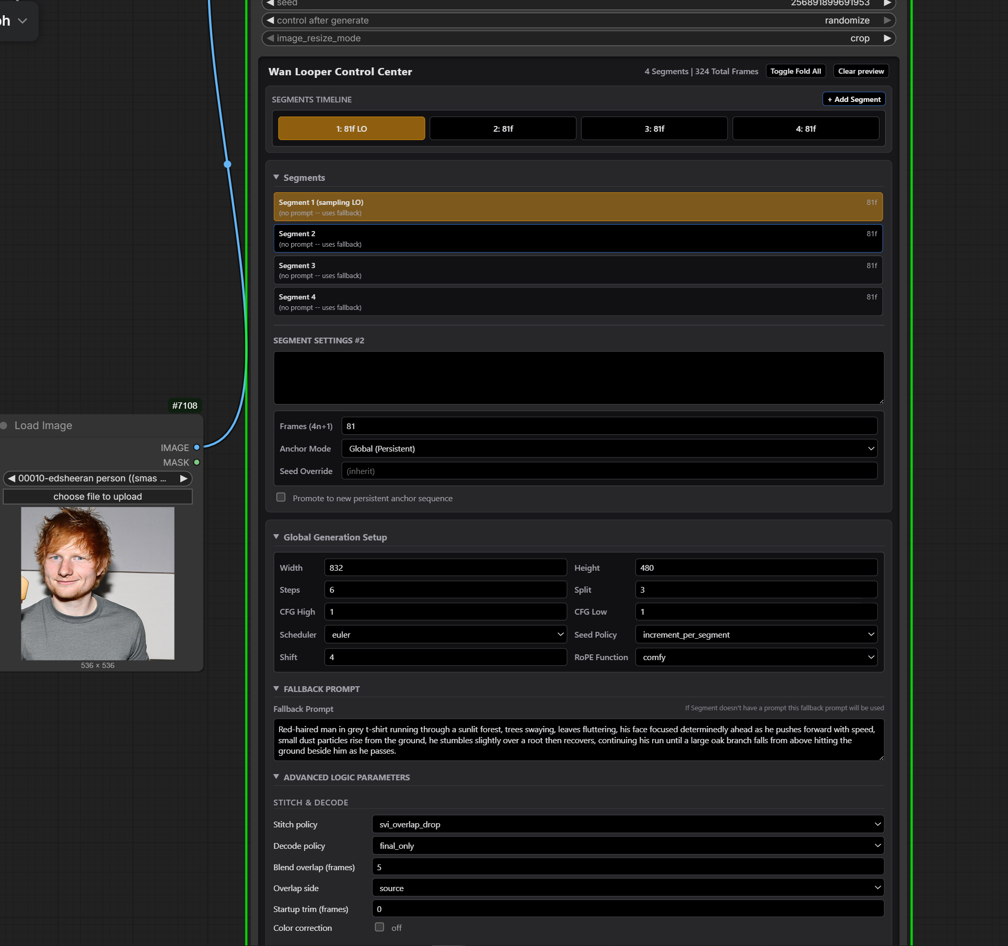The image size is (1008, 946).
Task: Click 4 Segments | 324 Total Frames text
Action: coord(701,72)
